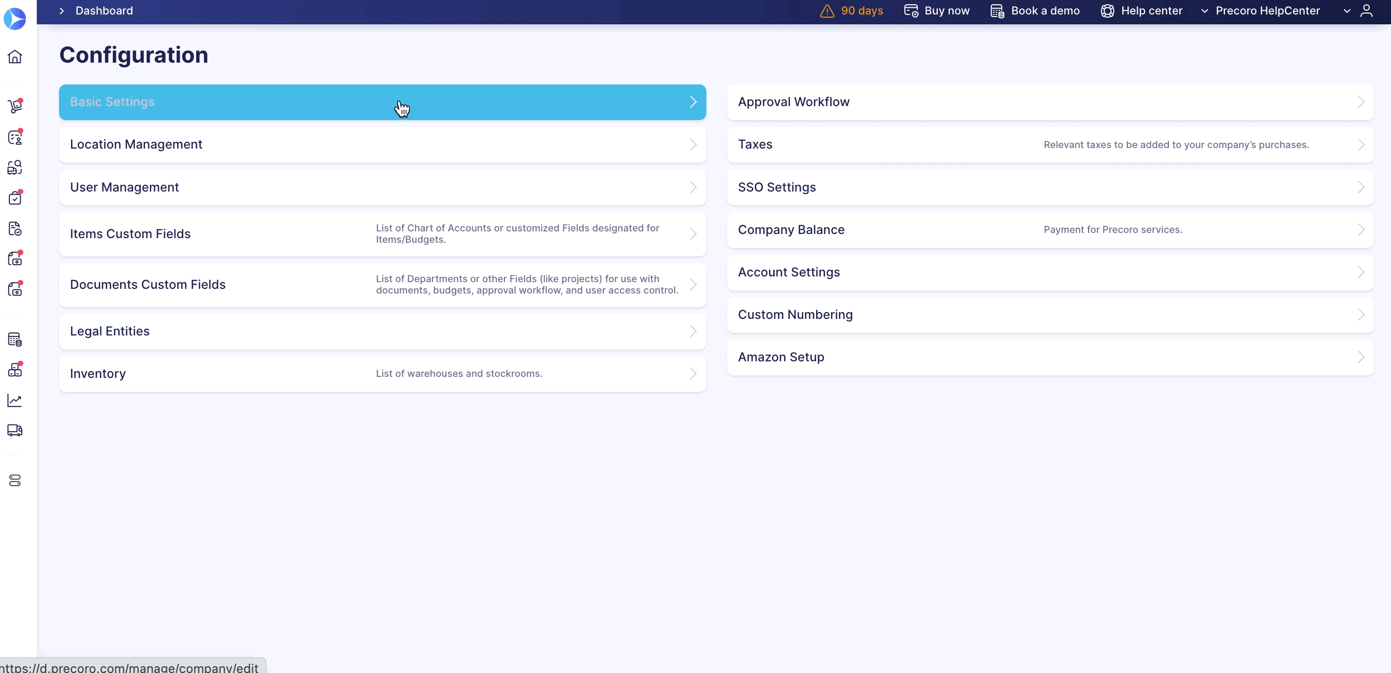Image resolution: width=1391 pixels, height=673 pixels.
Task: Click the Precoro HelpCenter company name
Action: tap(1267, 11)
